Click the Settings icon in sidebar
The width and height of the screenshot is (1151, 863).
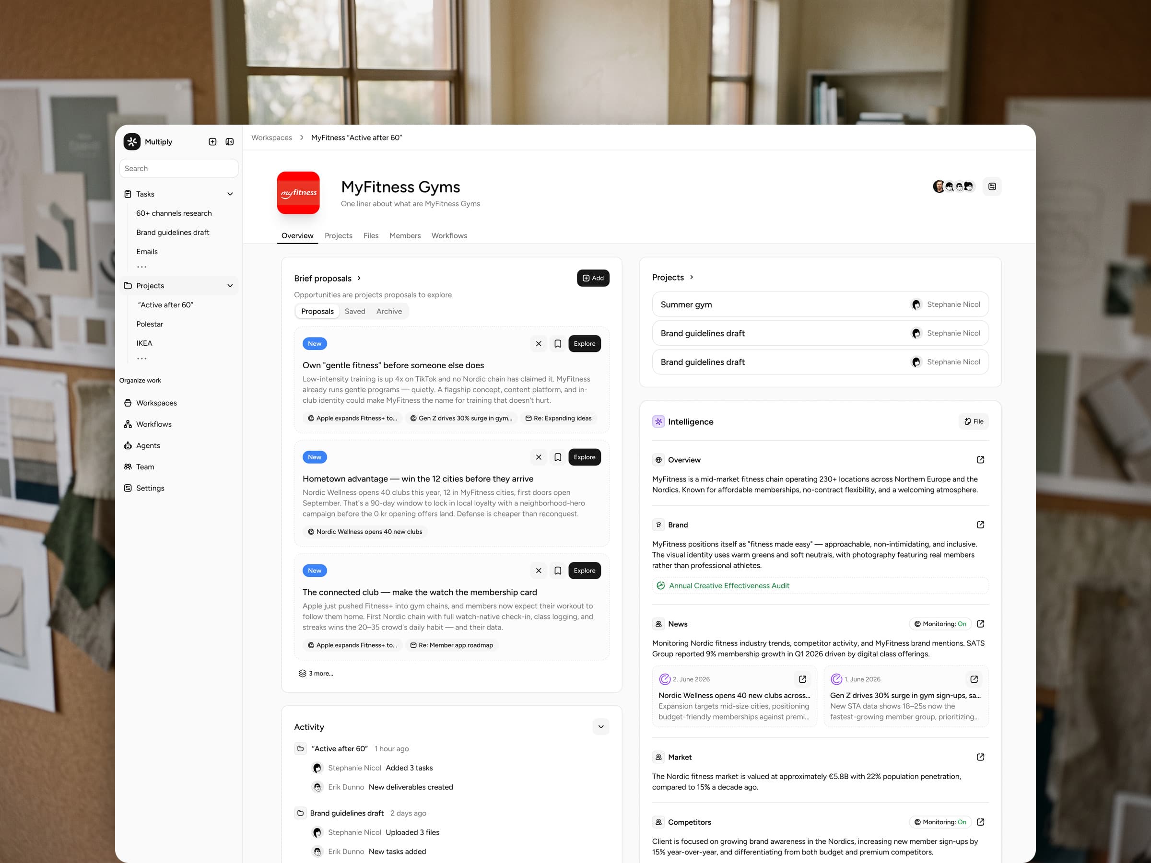(128, 489)
